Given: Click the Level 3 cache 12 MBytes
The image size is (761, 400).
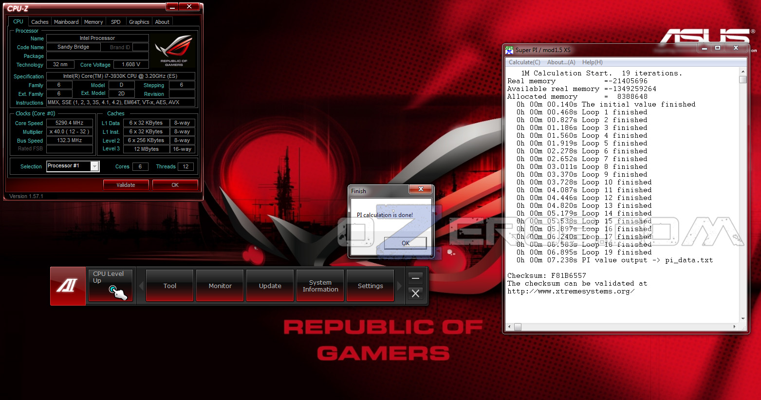Looking at the screenshot, I should (147, 149).
